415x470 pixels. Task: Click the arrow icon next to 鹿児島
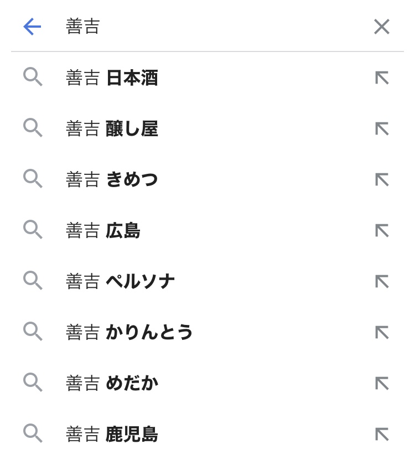(382, 435)
